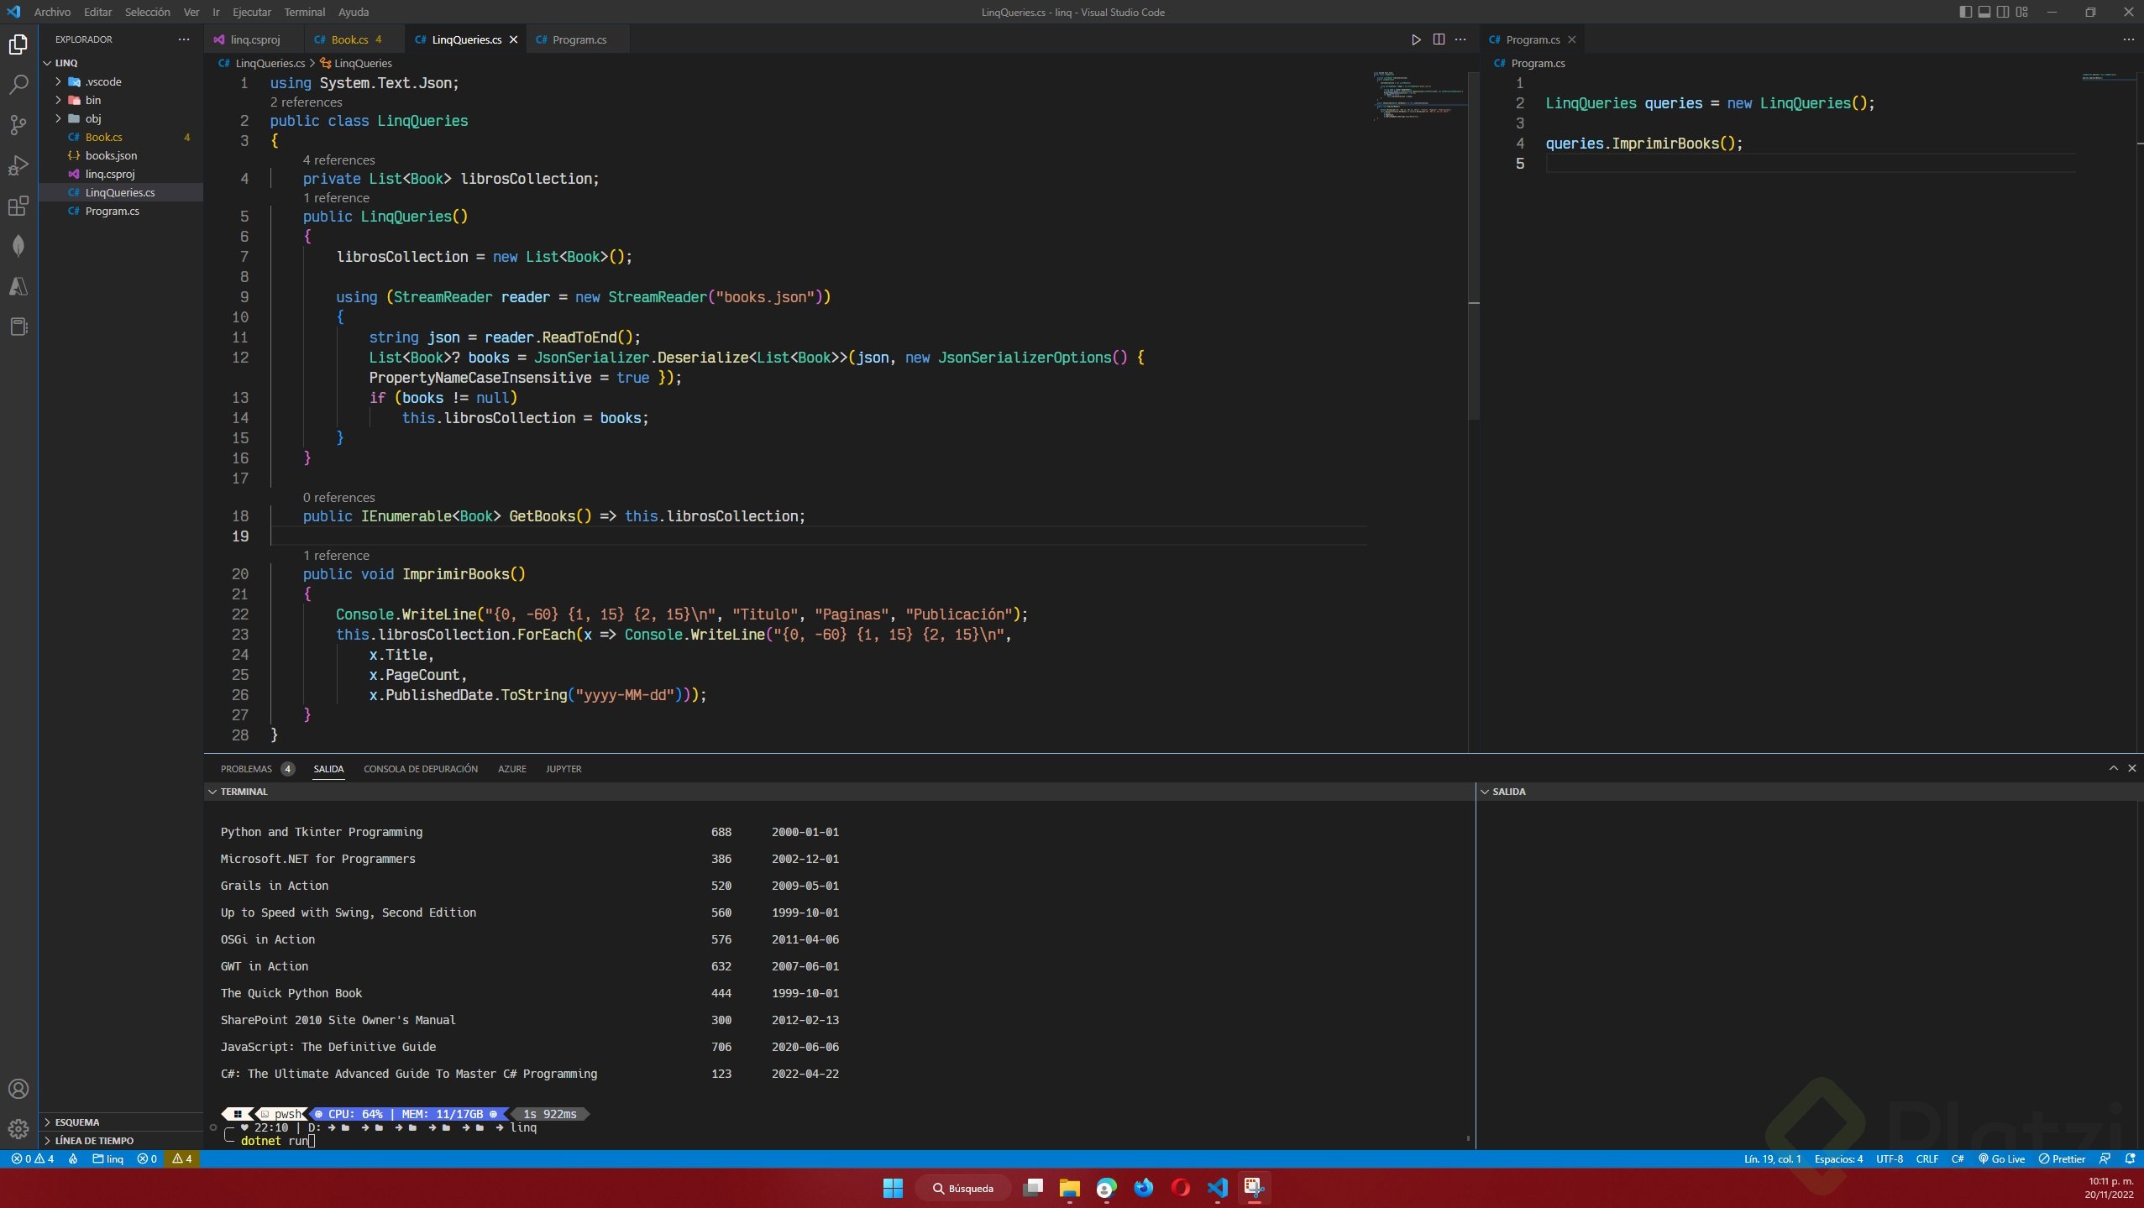Image resolution: width=2144 pixels, height=1208 pixels.
Task: Toggle the notifications bell in the status bar
Action: 2131,1158
